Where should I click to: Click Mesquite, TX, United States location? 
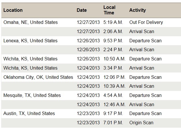coord(32,95)
